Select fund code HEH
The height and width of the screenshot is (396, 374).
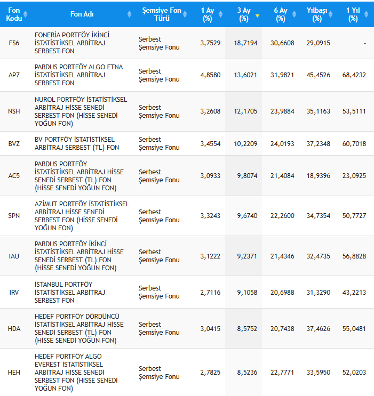[14, 373]
